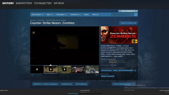Expand the Ваш магазин dropdown
Viewport: 169px width, 95px height.
tap(37, 15)
